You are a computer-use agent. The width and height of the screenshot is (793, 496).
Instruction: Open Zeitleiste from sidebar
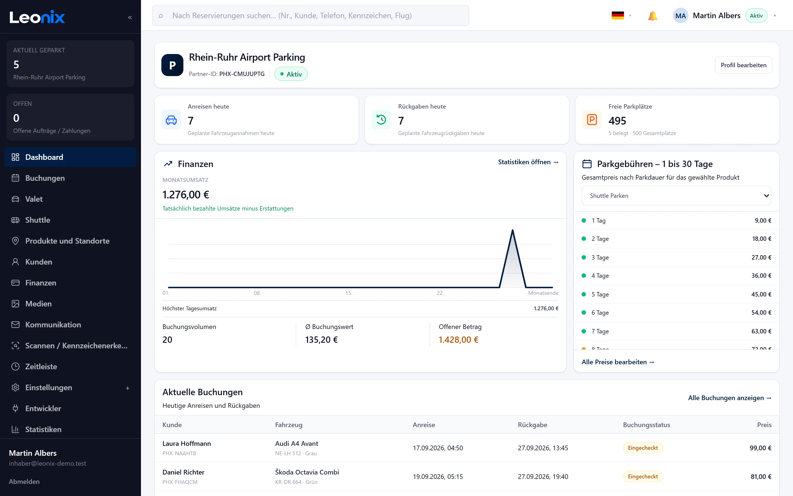70,366
